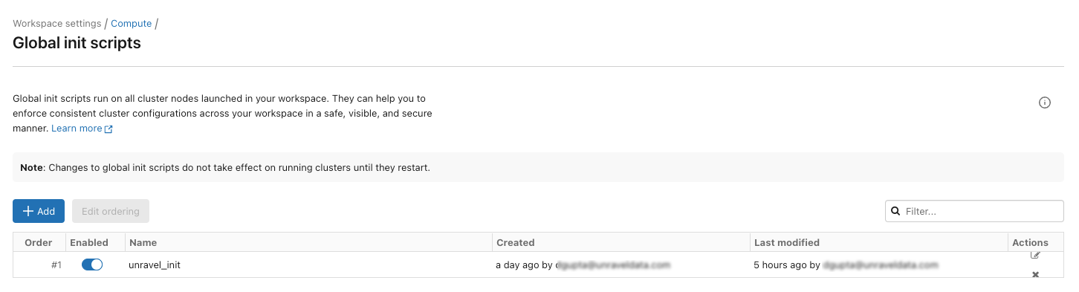
Task: Click the #1 order cell
Action: [x=56, y=265]
